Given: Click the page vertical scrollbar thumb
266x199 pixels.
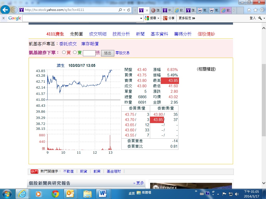Looking at the screenshot, I should click(x=264, y=100).
